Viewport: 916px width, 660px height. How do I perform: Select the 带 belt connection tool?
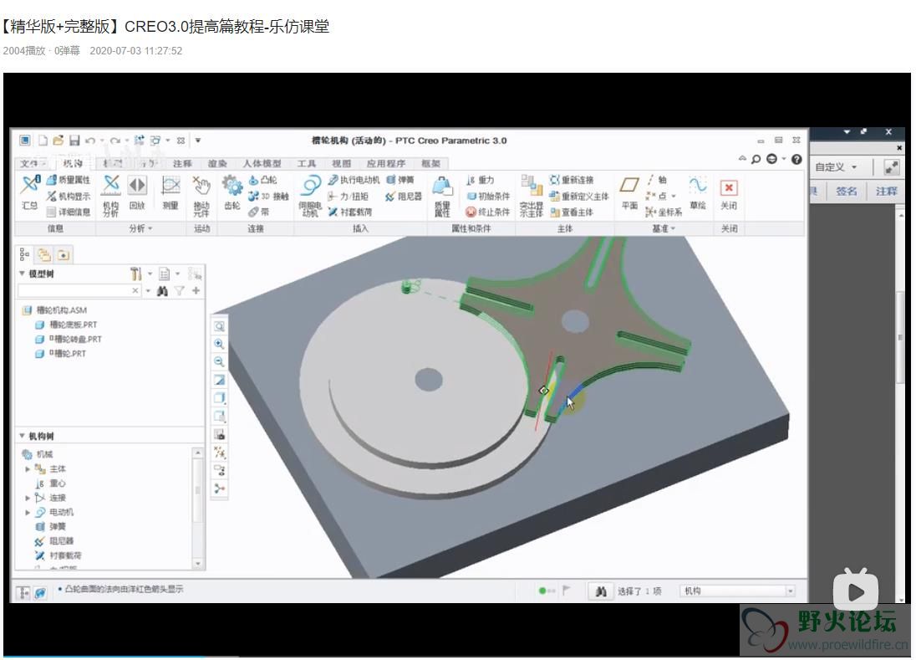(x=259, y=212)
